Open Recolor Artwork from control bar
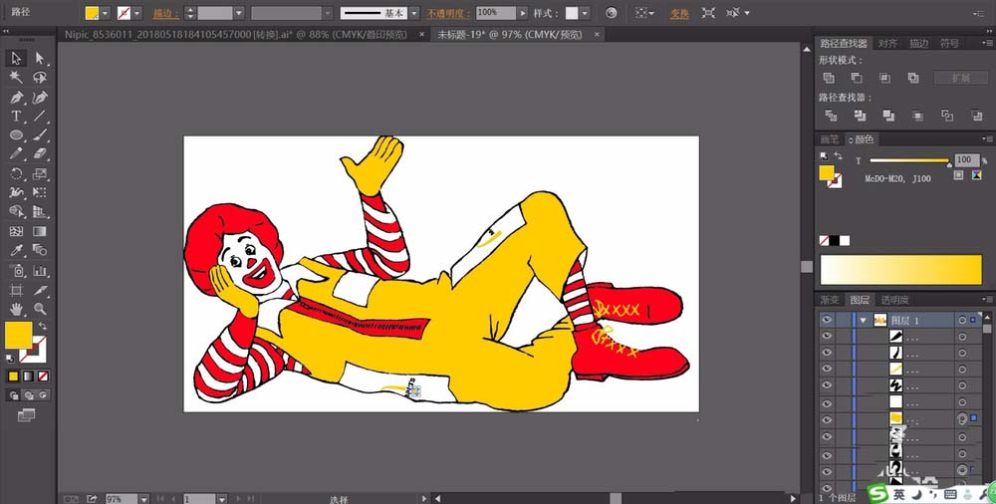The image size is (996, 504). (612, 13)
